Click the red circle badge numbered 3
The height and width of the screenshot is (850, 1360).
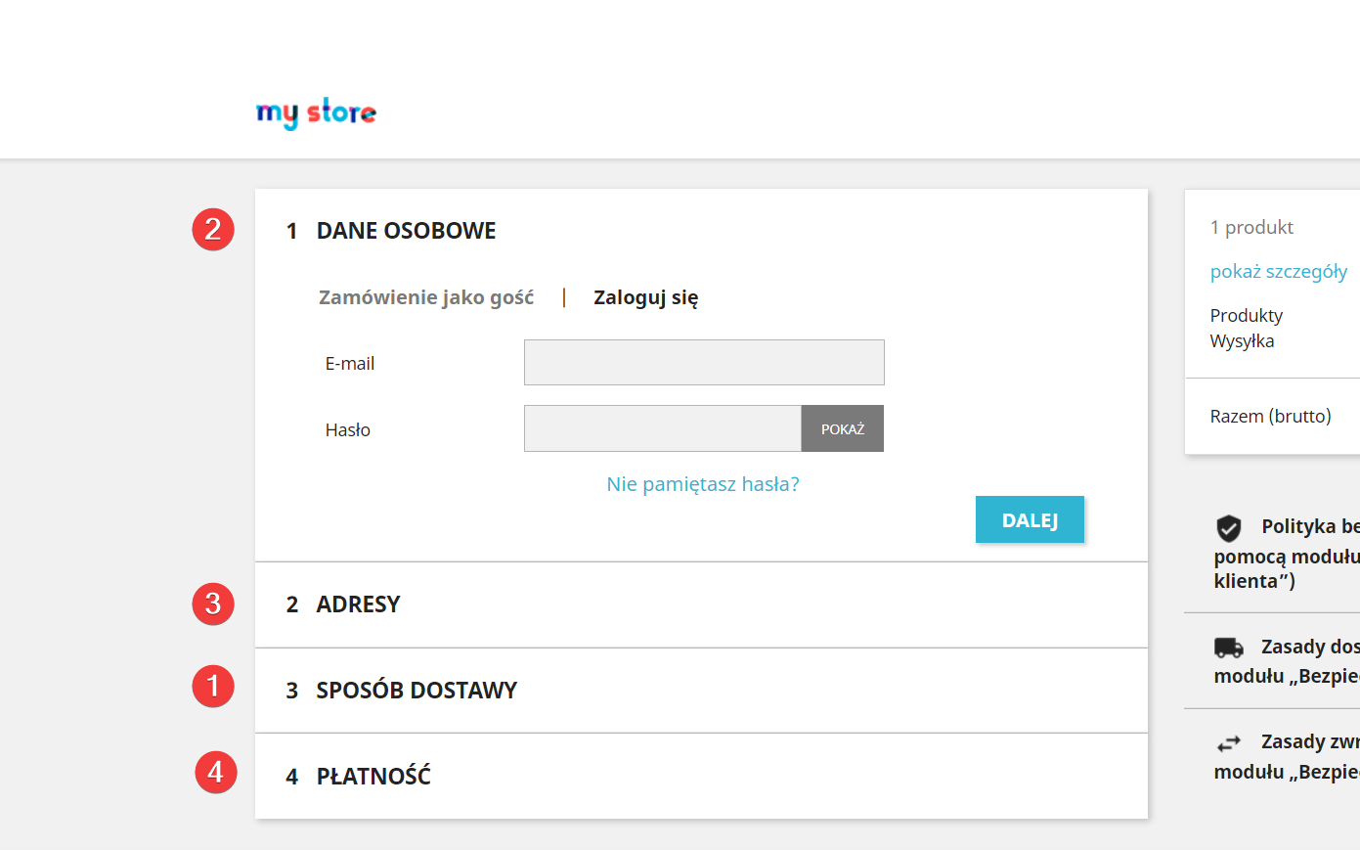[x=213, y=604]
